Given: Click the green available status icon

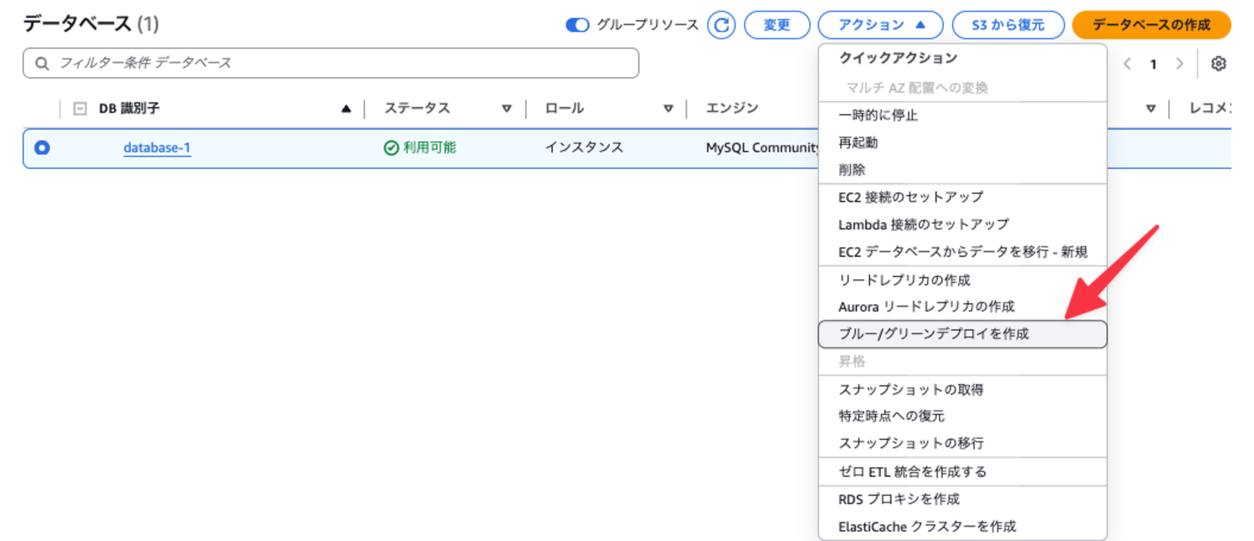Looking at the screenshot, I should point(391,148).
